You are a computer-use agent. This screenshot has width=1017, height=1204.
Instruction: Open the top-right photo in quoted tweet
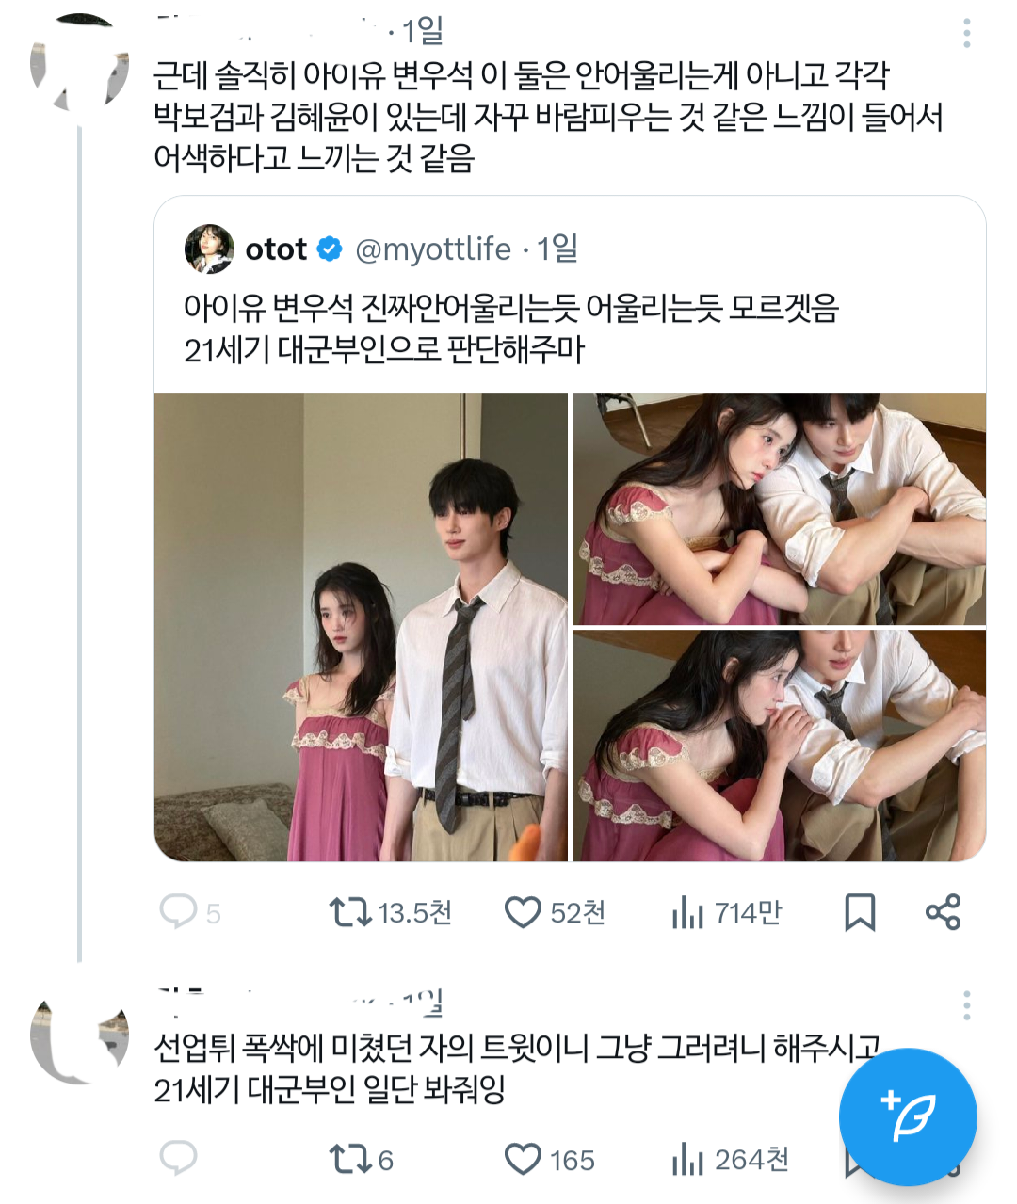click(779, 508)
